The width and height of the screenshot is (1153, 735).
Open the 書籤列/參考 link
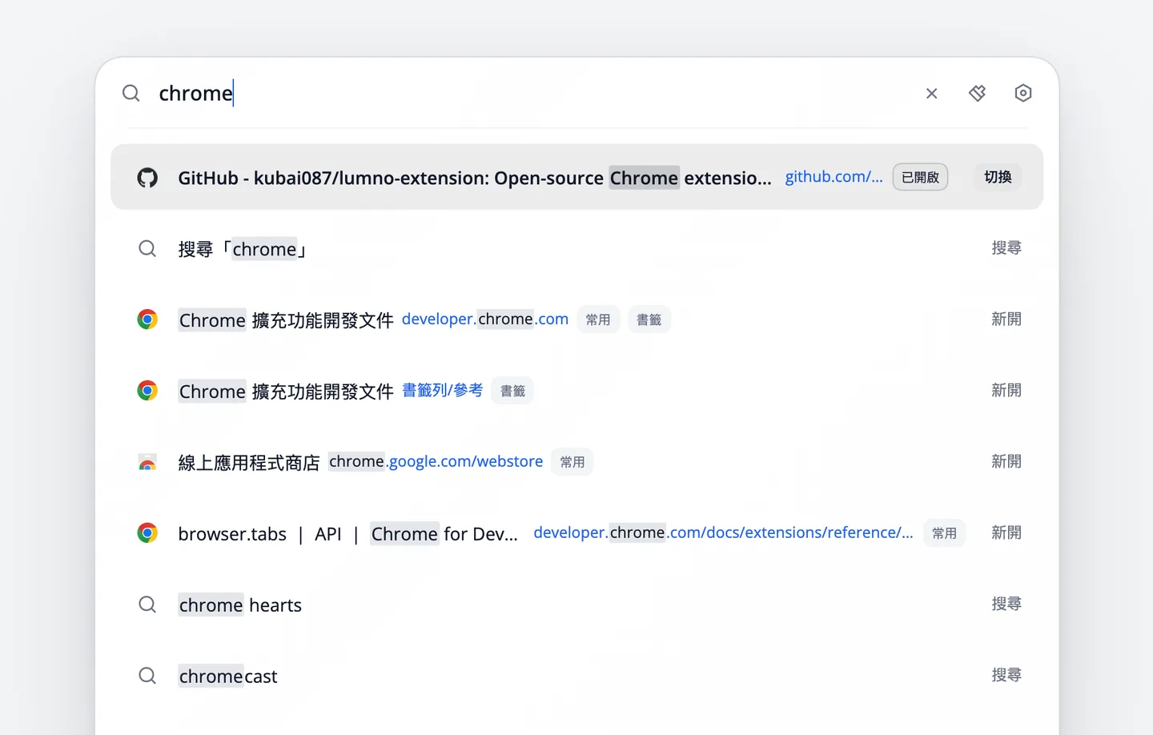[x=442, y=391]
